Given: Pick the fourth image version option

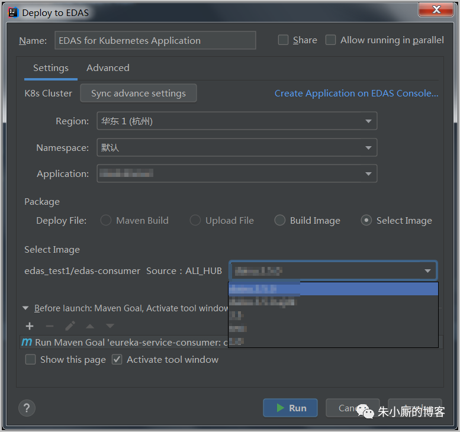Looking at the screenshot, I should [333, 328].
